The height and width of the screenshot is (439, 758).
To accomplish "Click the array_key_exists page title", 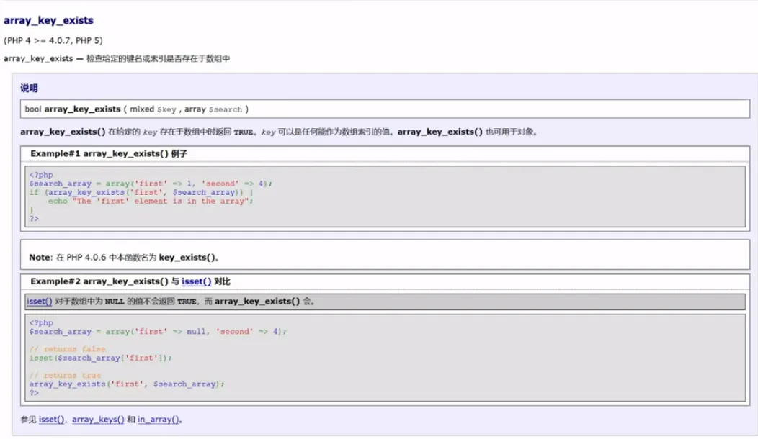I will (48, 20).
